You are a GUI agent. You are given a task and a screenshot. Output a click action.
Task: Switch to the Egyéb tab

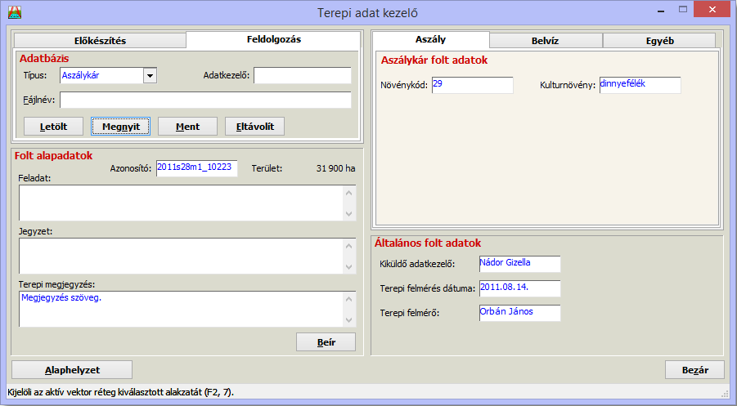(x=659, y=40)
